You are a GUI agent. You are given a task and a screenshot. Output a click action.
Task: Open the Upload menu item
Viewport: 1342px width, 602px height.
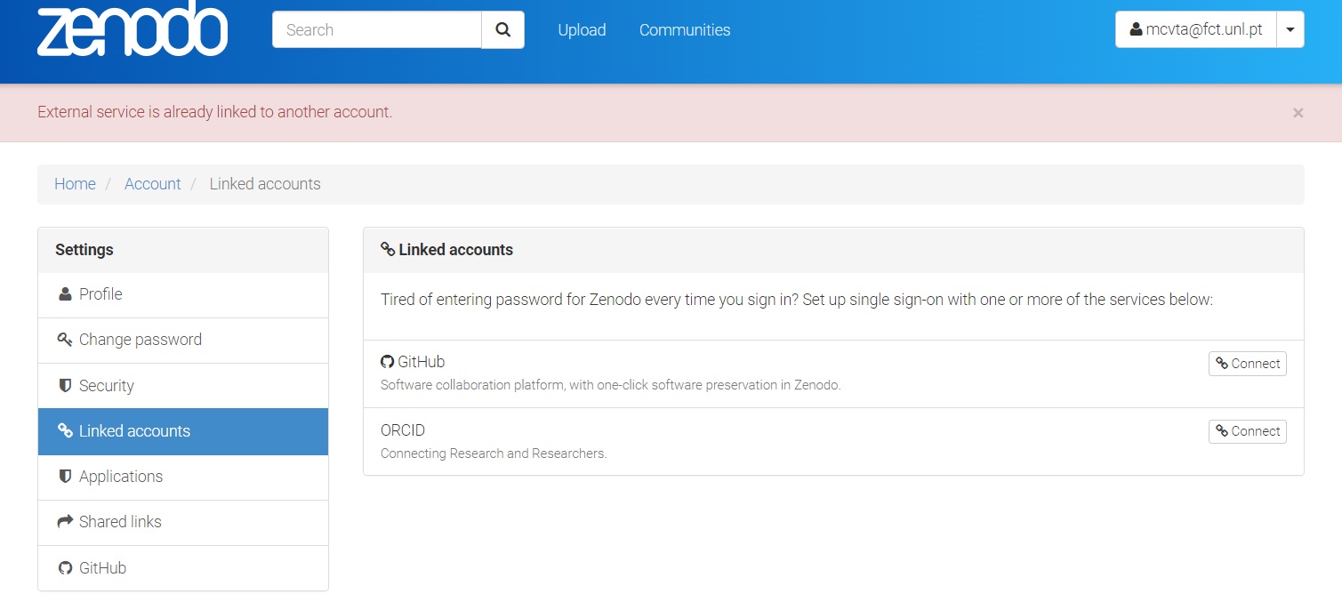coord(581,29)
